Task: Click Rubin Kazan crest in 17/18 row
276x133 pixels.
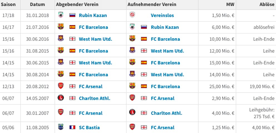Action: (61, 15)
